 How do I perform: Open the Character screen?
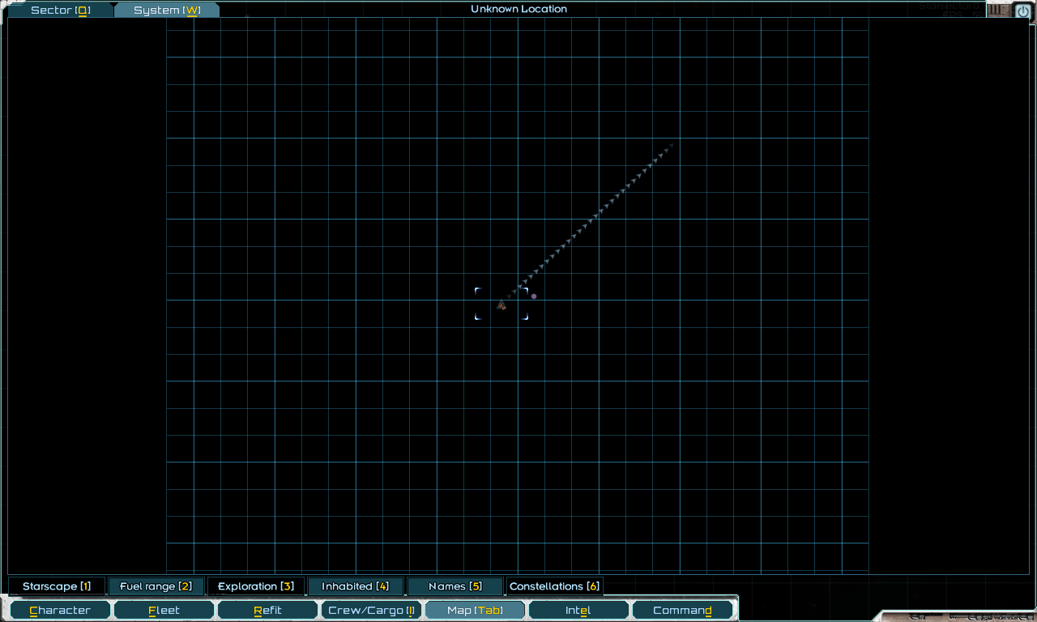pos(60,611)
